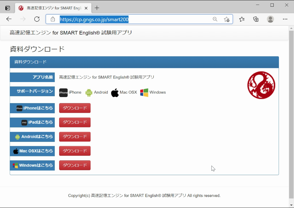Open the Collections icon
This screenshot has height=208, width=294.
pyautogui.click(x=256, y=19)
